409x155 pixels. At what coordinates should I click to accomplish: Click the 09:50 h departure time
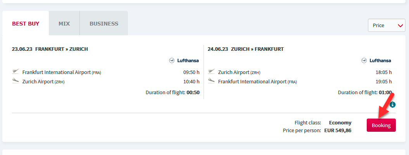coord(192,72)
